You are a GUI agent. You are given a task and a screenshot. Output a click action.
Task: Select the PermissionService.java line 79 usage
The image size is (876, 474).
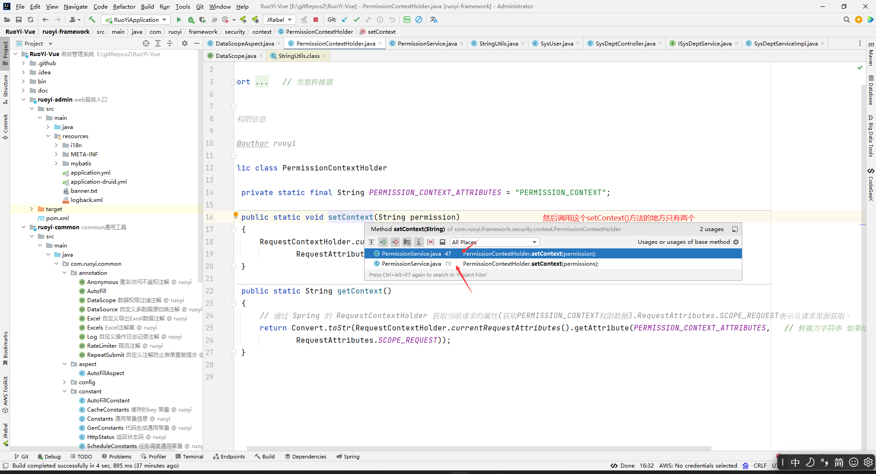tap(553, 264)
